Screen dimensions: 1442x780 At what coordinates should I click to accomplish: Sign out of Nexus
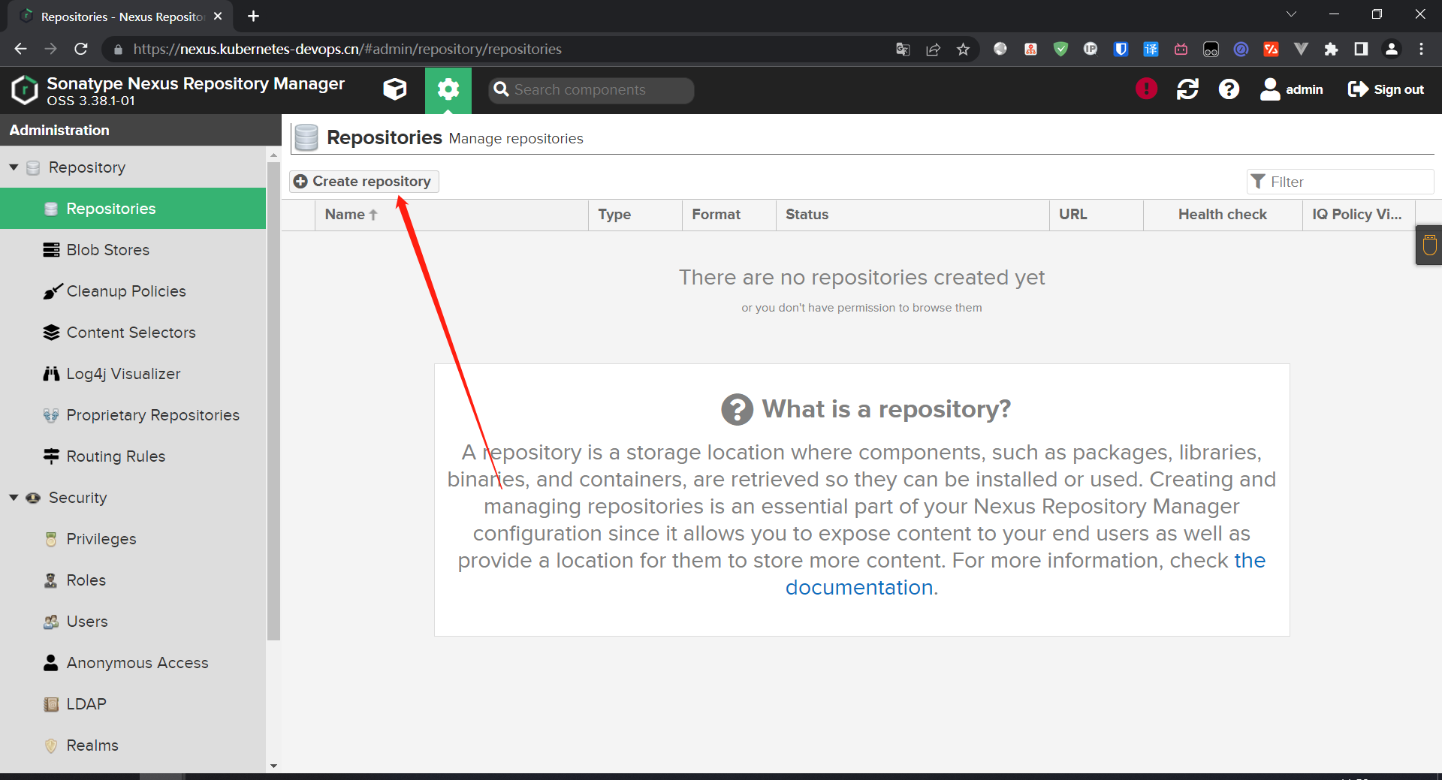coord(1386,89)
